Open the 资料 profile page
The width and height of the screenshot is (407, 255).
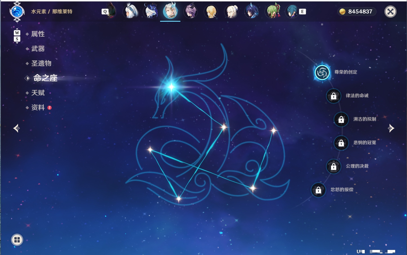point(38,107)
